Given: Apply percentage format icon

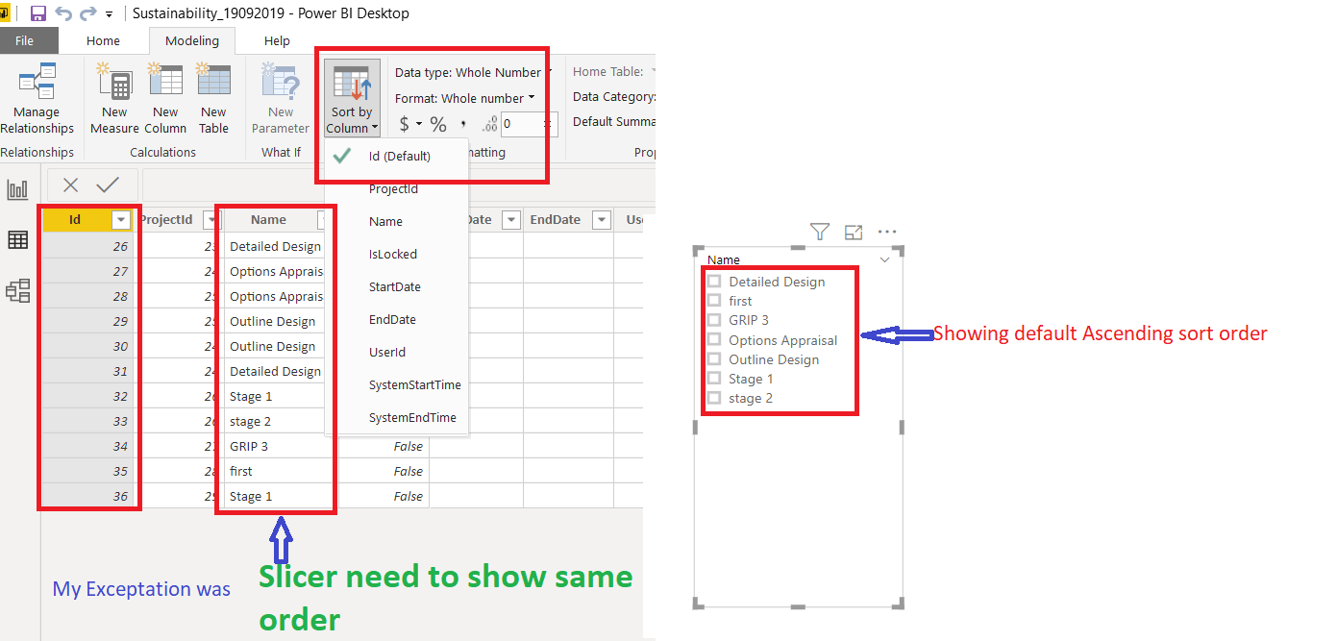Looking at the screenshot, I should click(x=438, y=124).
